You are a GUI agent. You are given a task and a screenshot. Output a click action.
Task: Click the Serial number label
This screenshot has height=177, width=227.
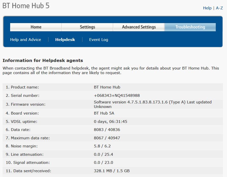[22, 96]
